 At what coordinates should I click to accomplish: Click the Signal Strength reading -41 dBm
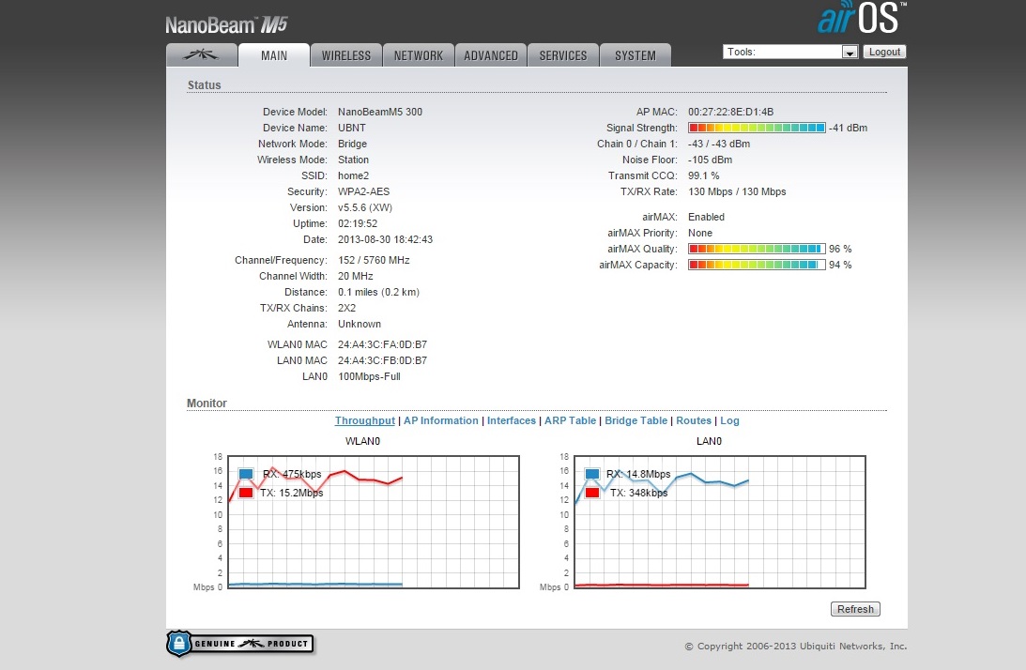[848, 128]
